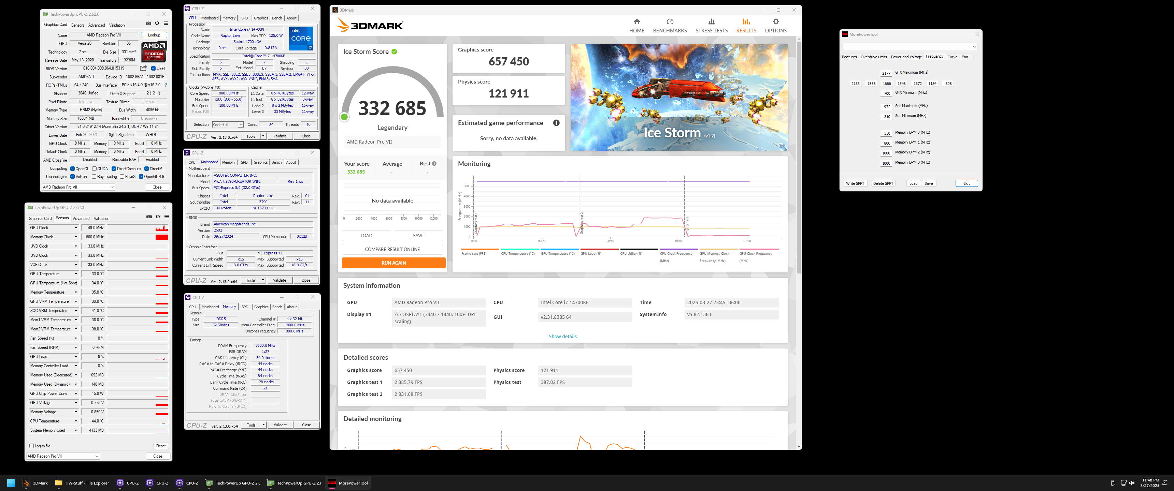Toggle UEFI checkbox in GPU-Z
Image resolution: width=1174 pixels, height=491 pixels.
(x=154, y=68)
